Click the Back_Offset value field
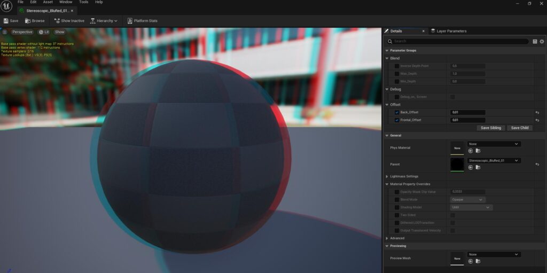The height and width of the screenshot is (273, 547). pos(467,112)
